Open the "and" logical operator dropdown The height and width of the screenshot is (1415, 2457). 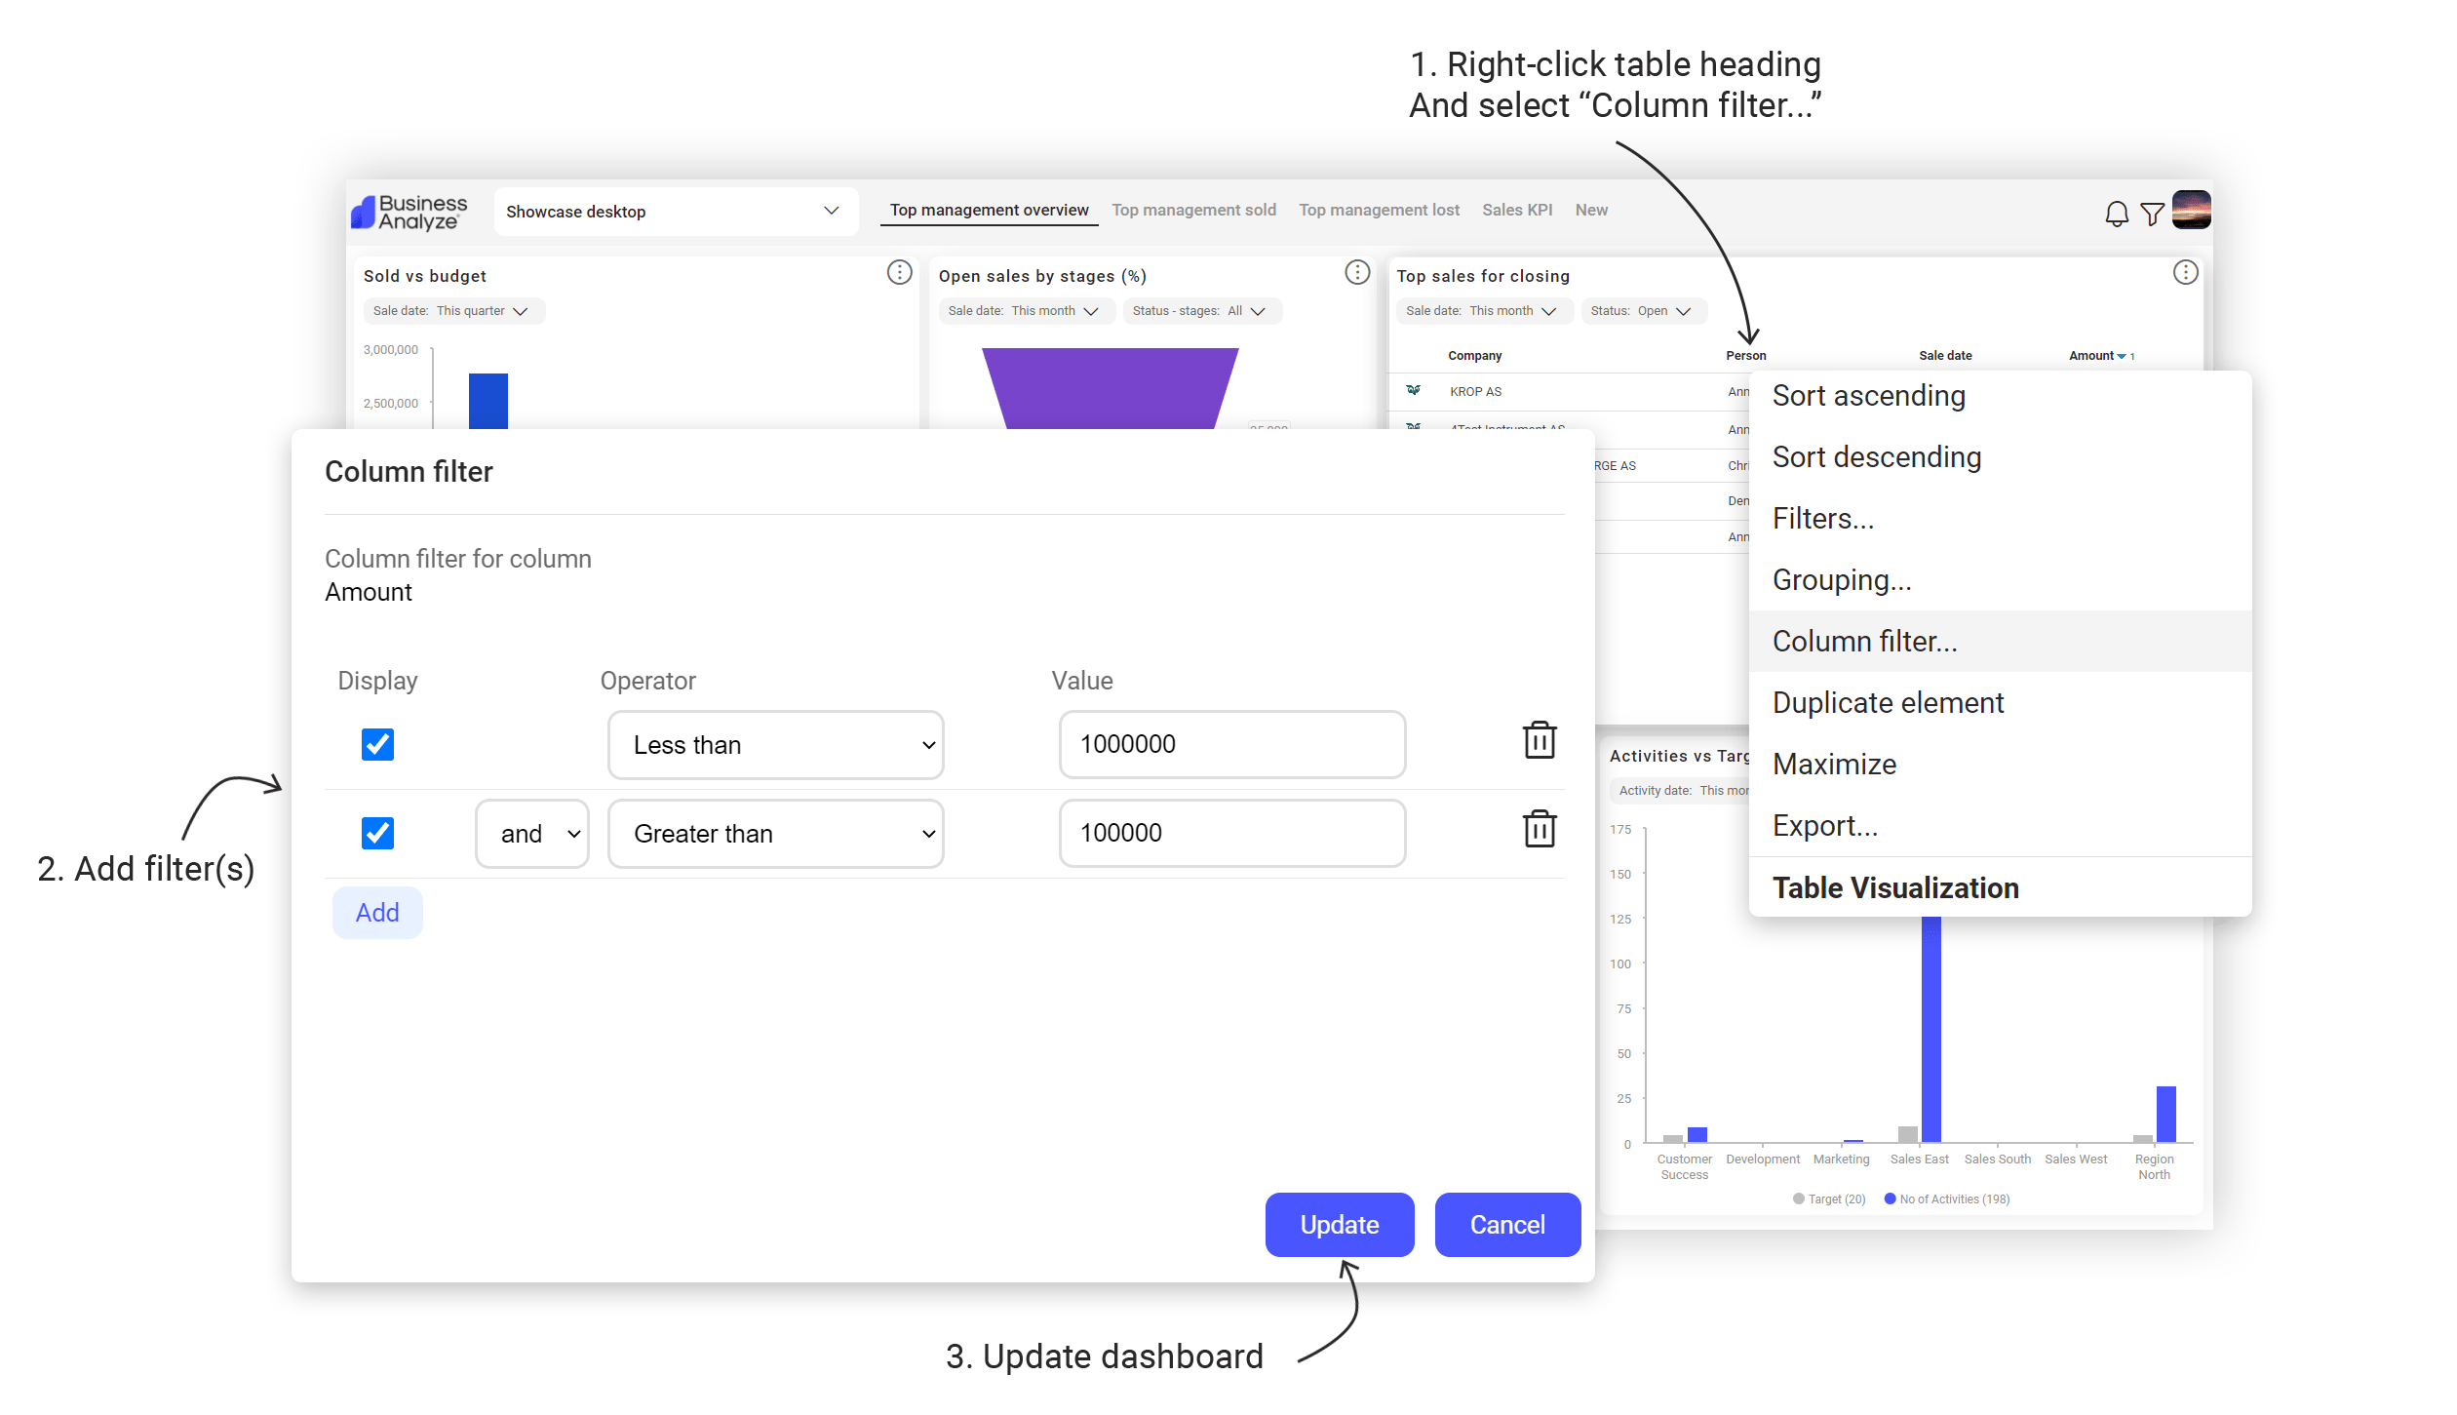(x=531, y=833)
